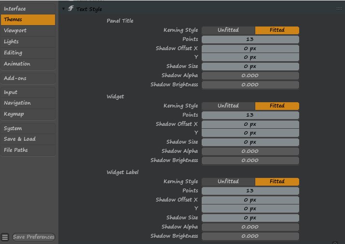Open the Editing preferences section
This screenshot has height=244, width=345.
pos(28,53)
